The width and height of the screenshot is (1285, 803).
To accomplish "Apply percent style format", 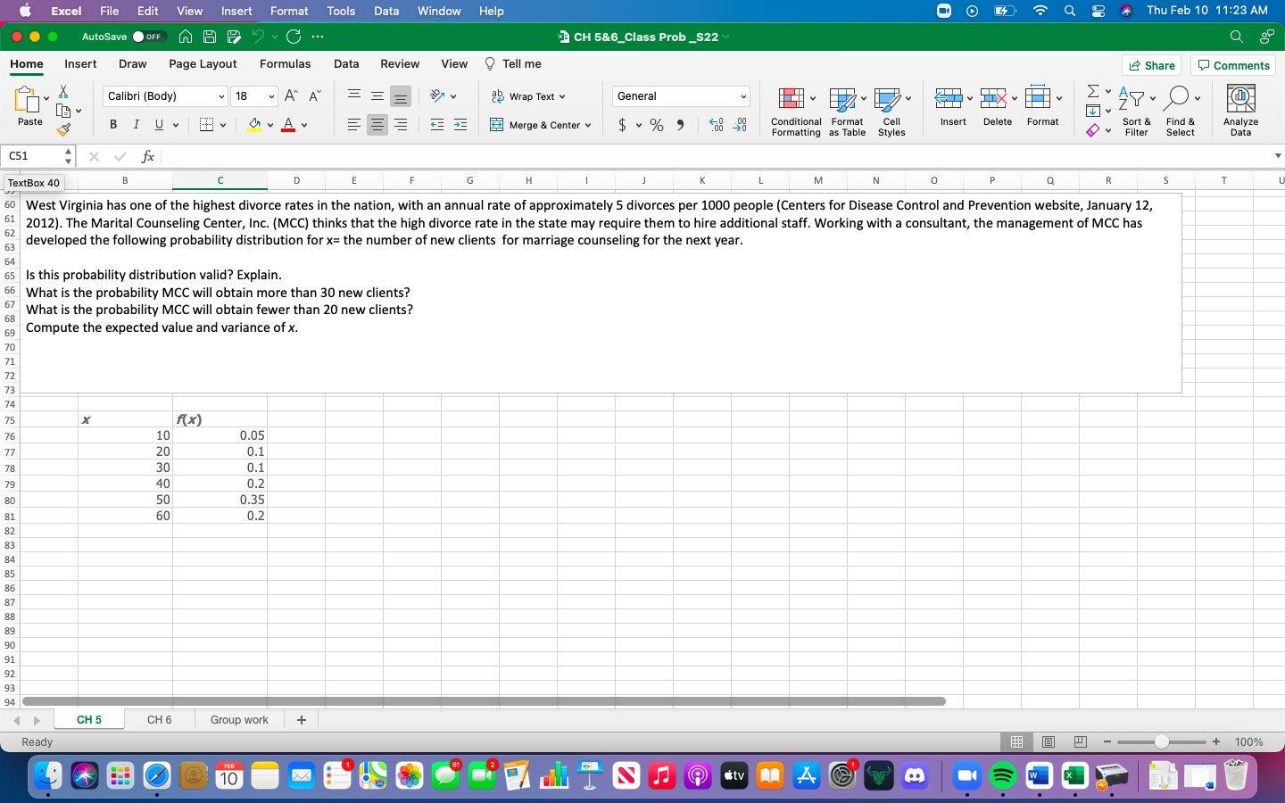I will [x=657, y=125].
